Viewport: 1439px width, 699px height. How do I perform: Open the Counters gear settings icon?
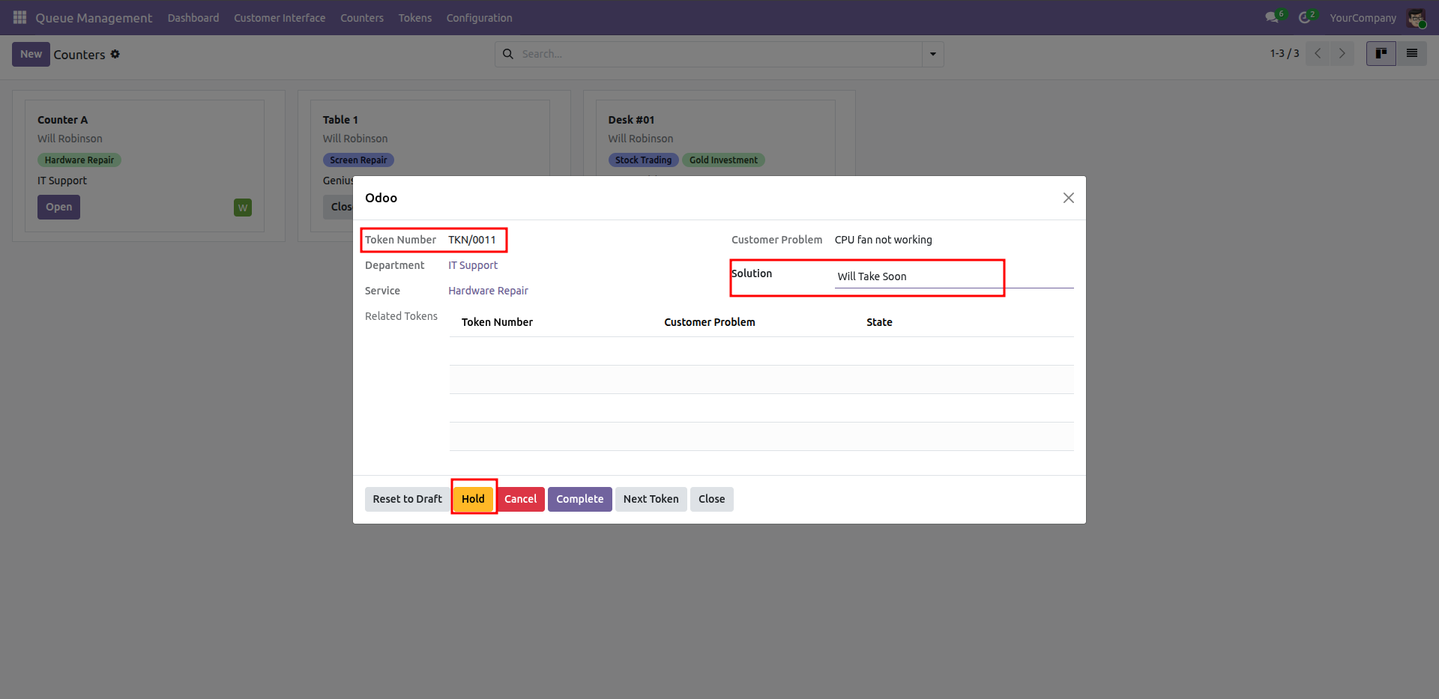coord(115,54)
